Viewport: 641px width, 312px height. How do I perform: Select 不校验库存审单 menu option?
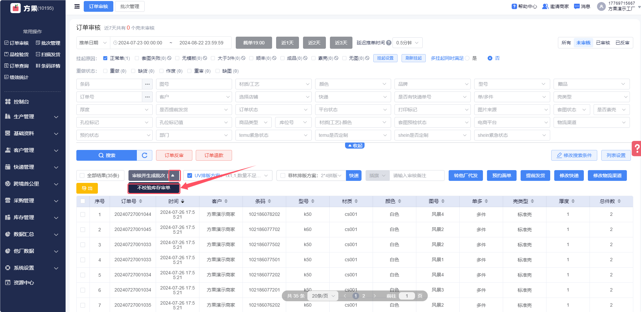pos(154,188)
